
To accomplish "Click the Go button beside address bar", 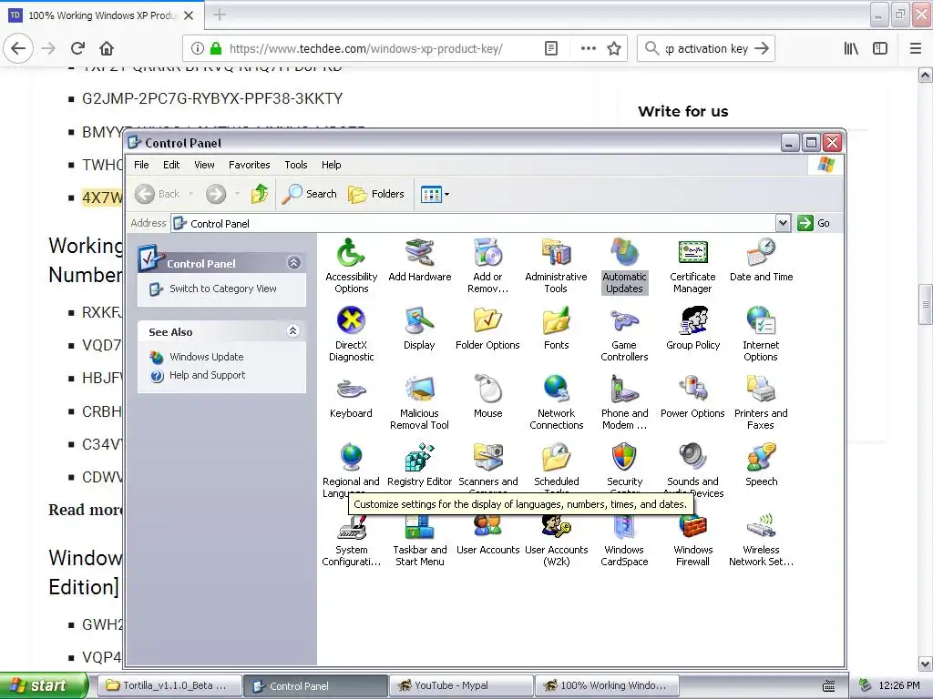I will click(814, 224).
